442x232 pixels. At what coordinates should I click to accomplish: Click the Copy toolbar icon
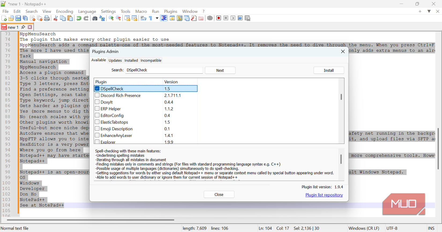coord(63,18)
